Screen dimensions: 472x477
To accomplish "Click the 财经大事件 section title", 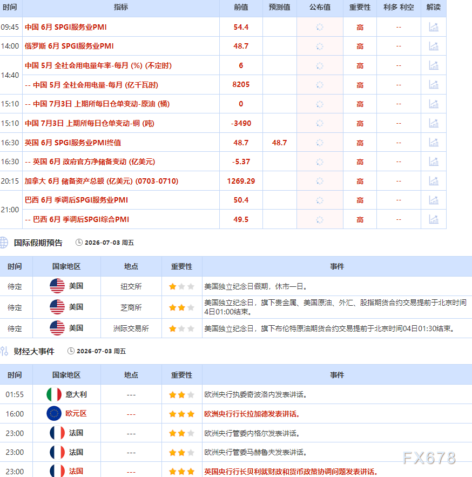I will [x=34, y=351].
